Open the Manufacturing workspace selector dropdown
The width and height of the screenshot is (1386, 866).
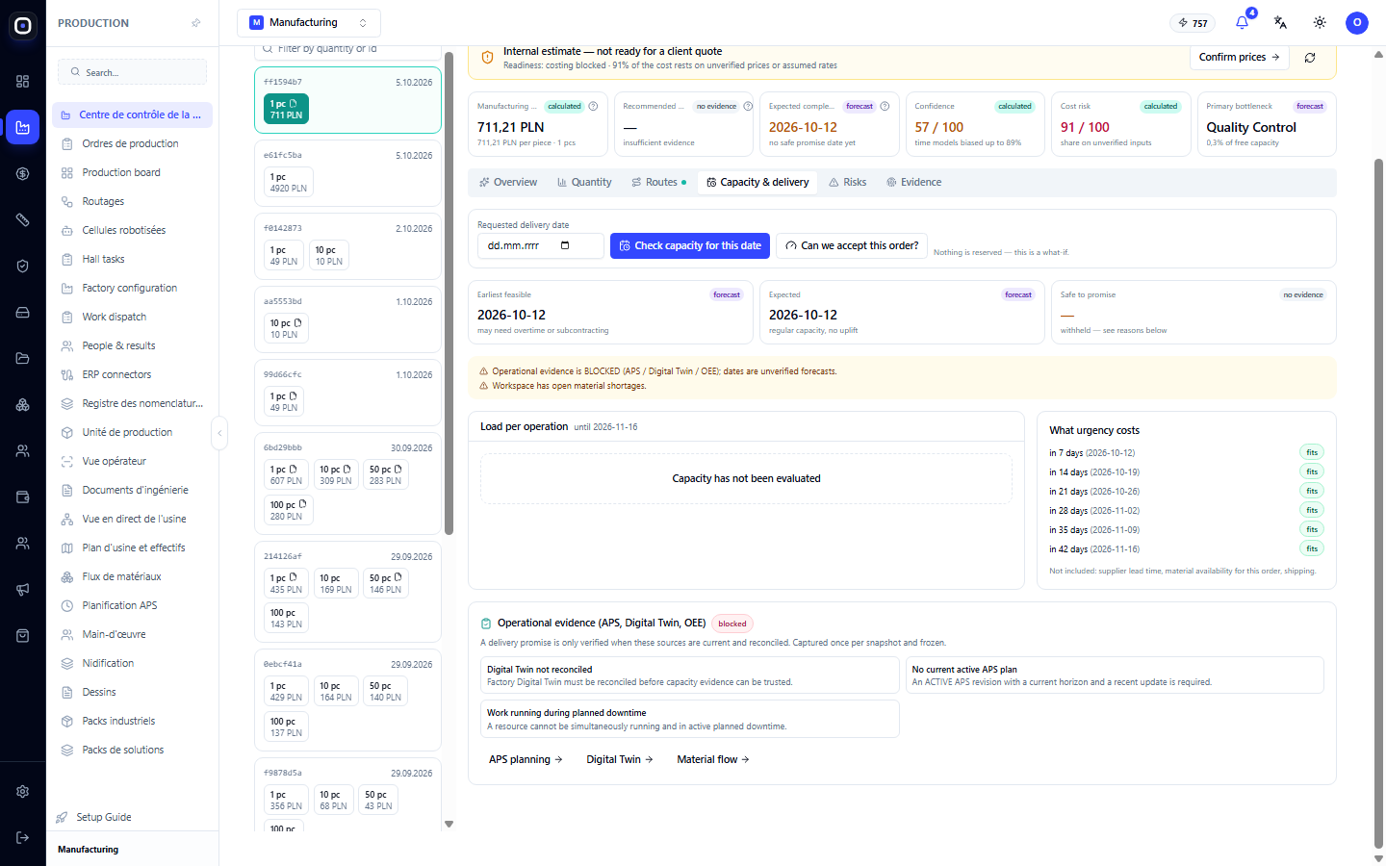pyautogui.click(x=309, y=22)
